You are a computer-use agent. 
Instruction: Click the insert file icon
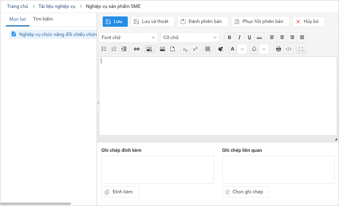click(x=172, y=49)
